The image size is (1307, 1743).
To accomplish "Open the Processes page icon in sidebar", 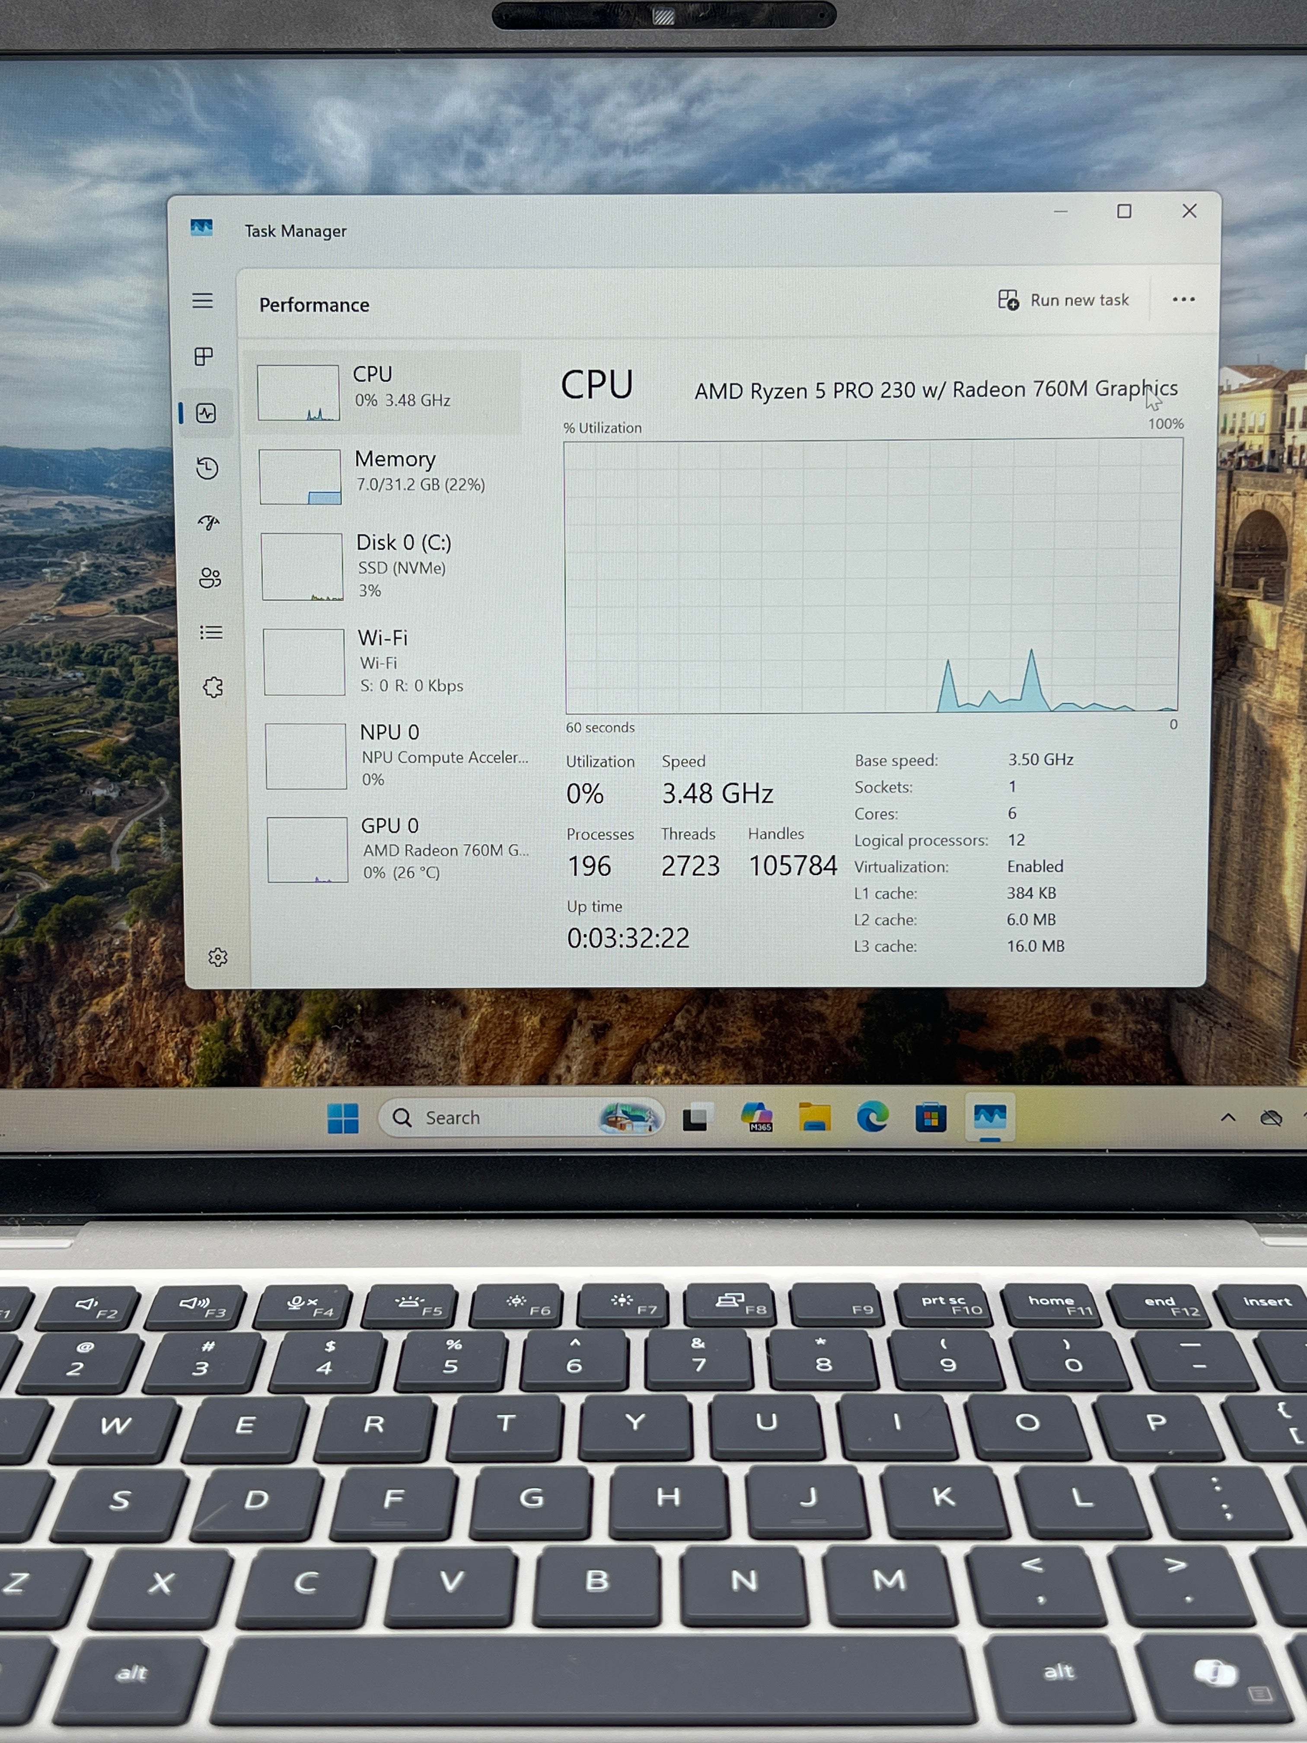I will (204, 357).
